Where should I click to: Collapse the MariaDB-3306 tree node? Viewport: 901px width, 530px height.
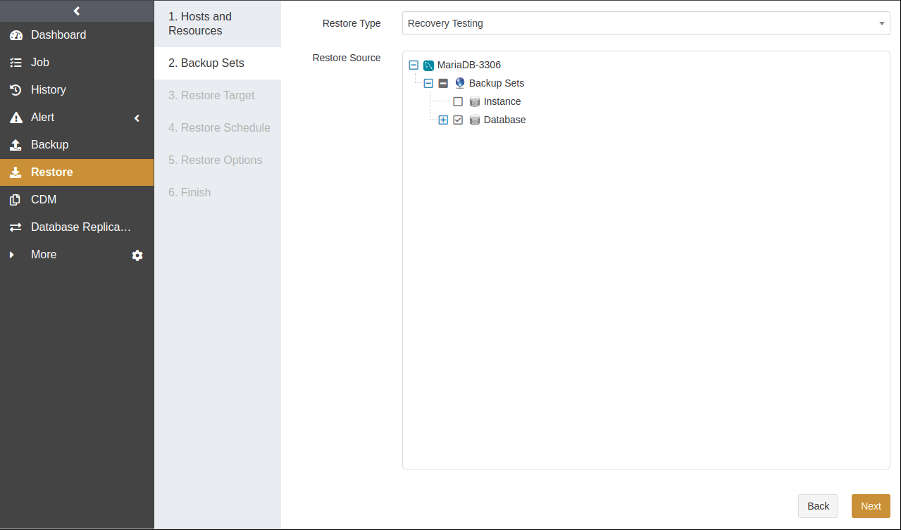coord(414,65)
